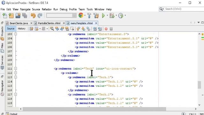The image size is (204, 115).
Task: Maximize the editor window via tab-bar icon
Action: coord(202,23)
